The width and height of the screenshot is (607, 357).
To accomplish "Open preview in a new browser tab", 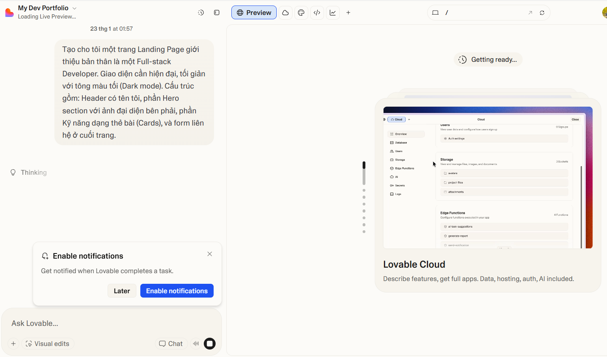I will (530, 12).
